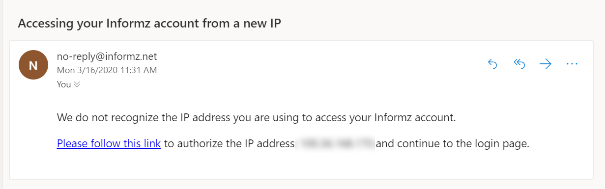Click the words to authorize the IP address

[229, 144]
